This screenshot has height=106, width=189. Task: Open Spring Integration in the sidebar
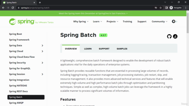[x=19, y=80]
